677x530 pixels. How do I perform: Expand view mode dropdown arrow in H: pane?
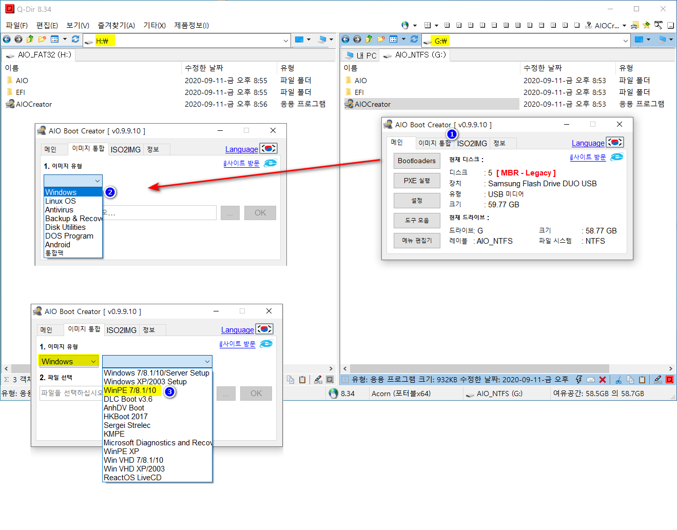pyautogui.click(x=65, y=39)
